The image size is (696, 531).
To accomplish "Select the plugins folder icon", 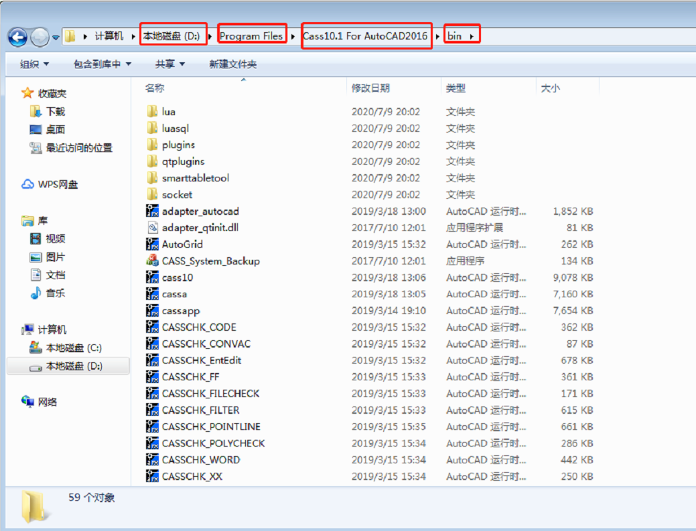I will point(152,144).
